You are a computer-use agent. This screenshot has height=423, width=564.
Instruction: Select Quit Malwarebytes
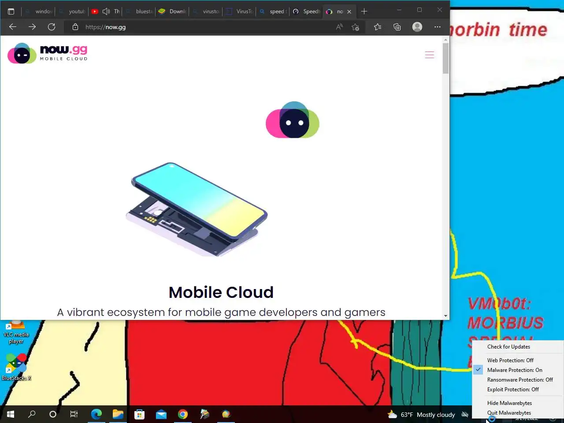pyautogui.click(x=509, y=413)
